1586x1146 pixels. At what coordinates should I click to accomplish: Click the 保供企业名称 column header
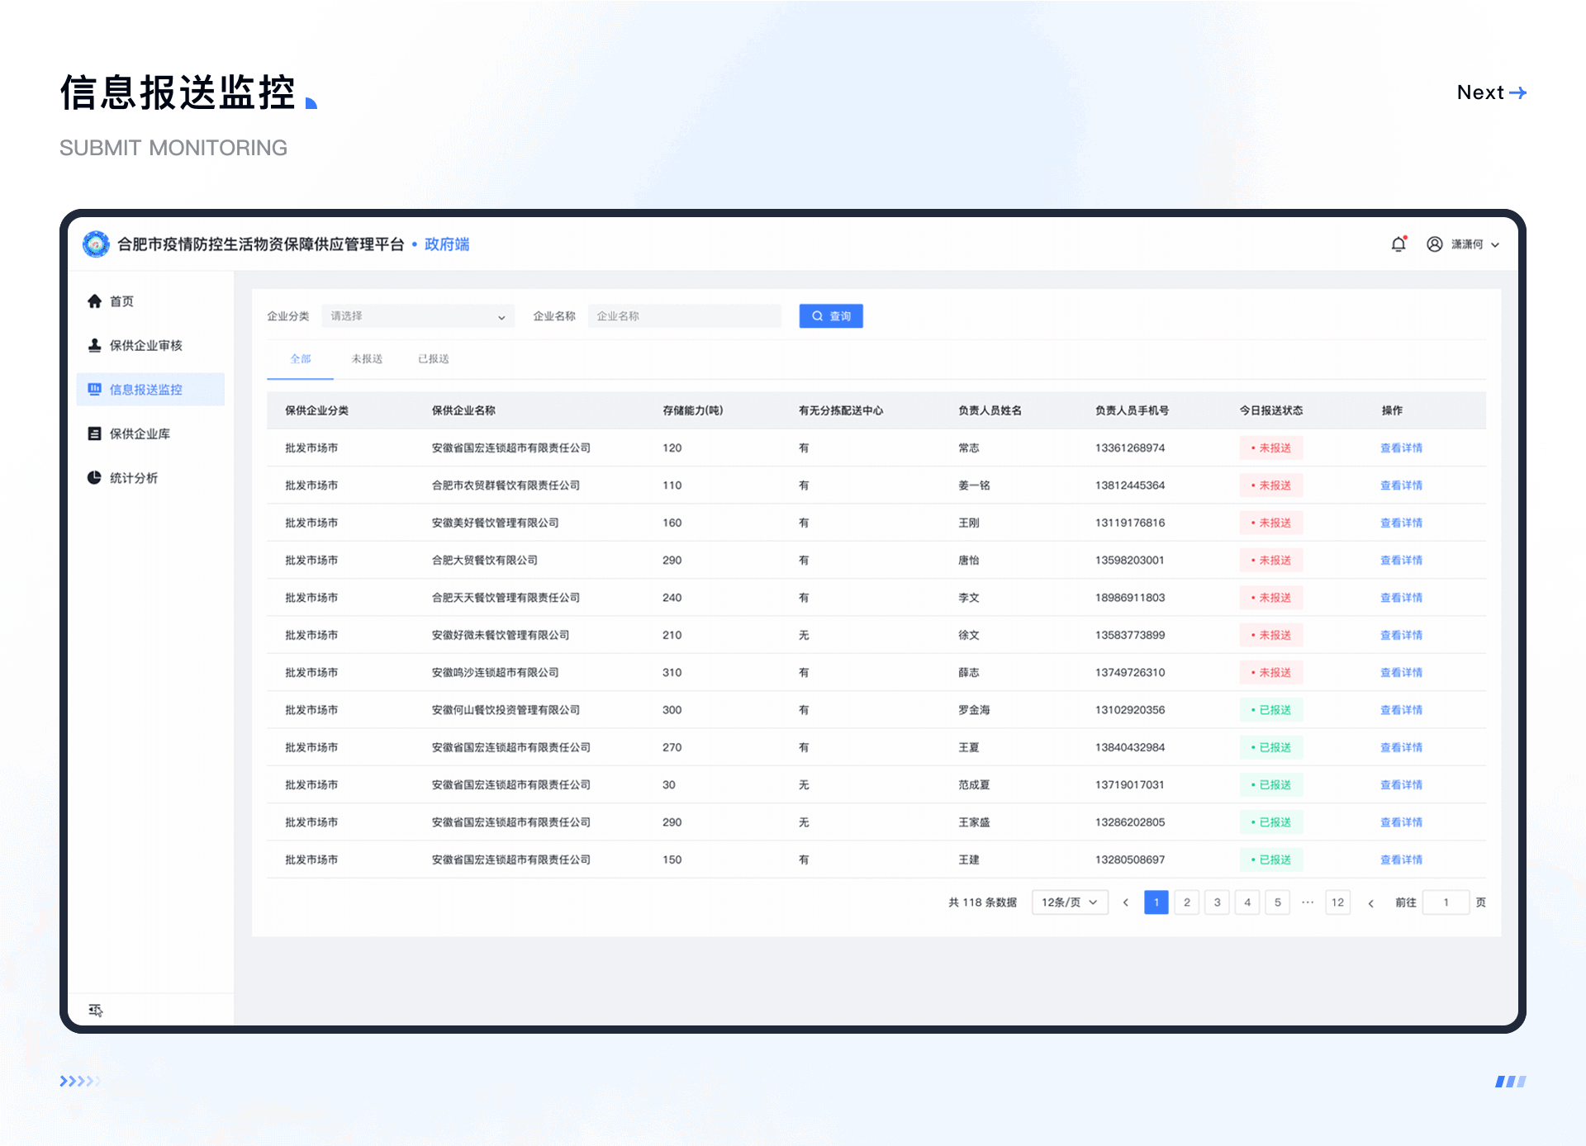pyautogui.click(x=463, y=410)
